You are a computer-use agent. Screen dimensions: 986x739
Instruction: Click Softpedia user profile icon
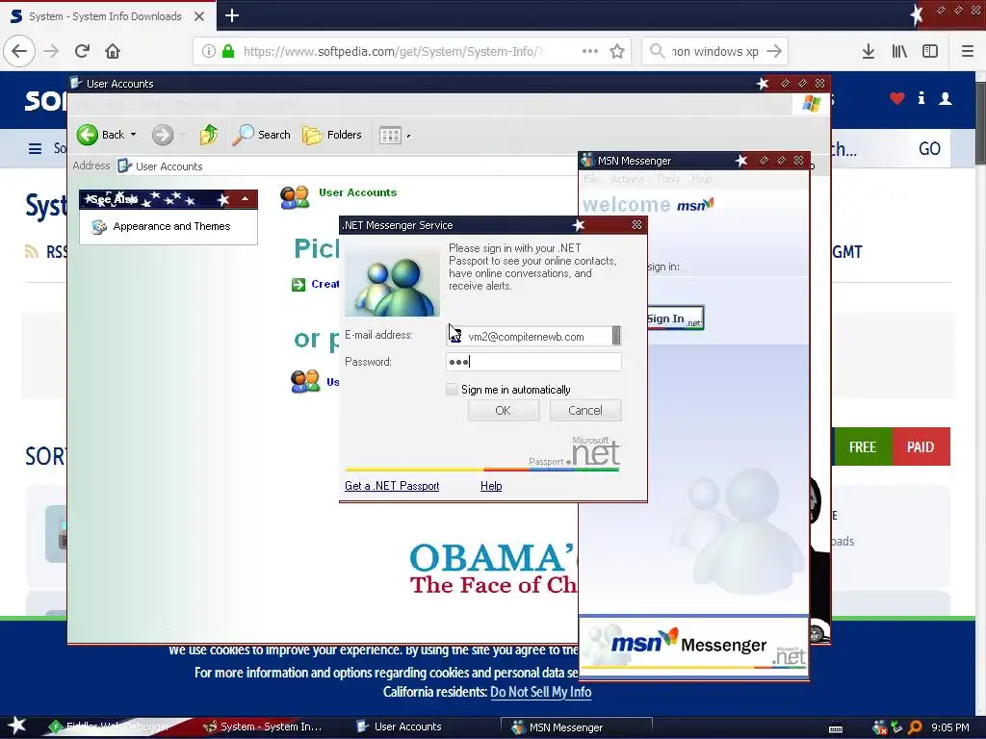pos(946,99)
